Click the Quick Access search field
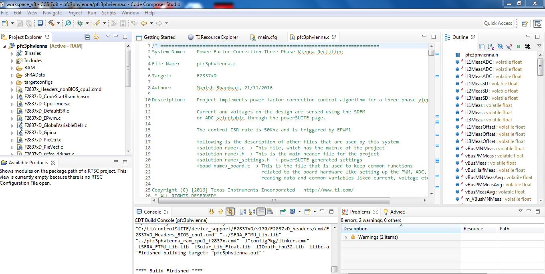545x274 pixels. pyautogui.click(x=498, y=23)
